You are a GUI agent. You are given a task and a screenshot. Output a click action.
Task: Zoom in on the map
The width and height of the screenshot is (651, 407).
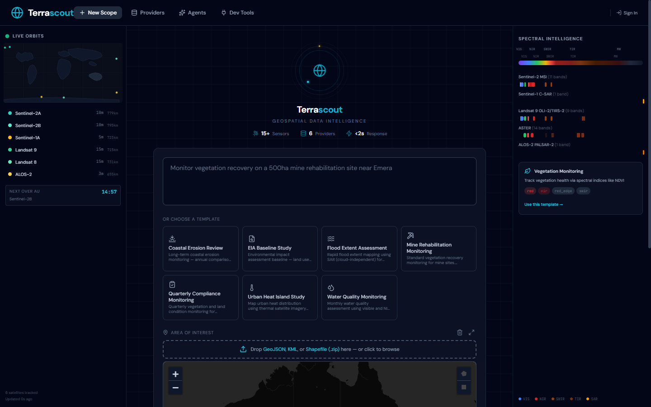click(x=175, y=374)
